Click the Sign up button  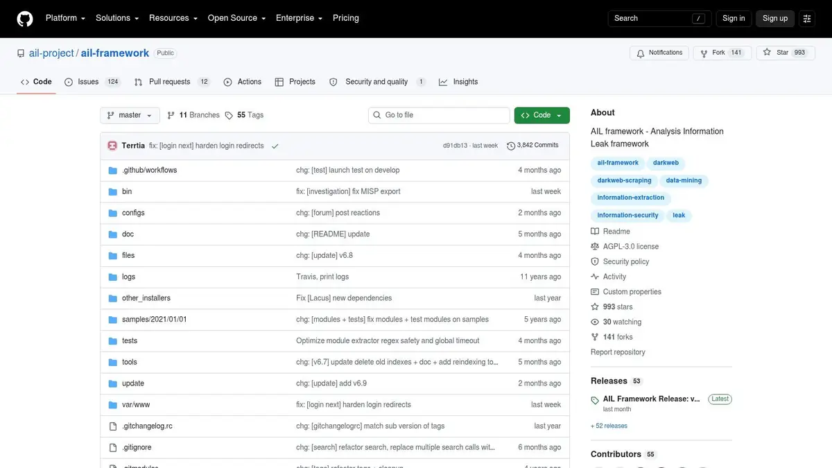pos(775,19)
